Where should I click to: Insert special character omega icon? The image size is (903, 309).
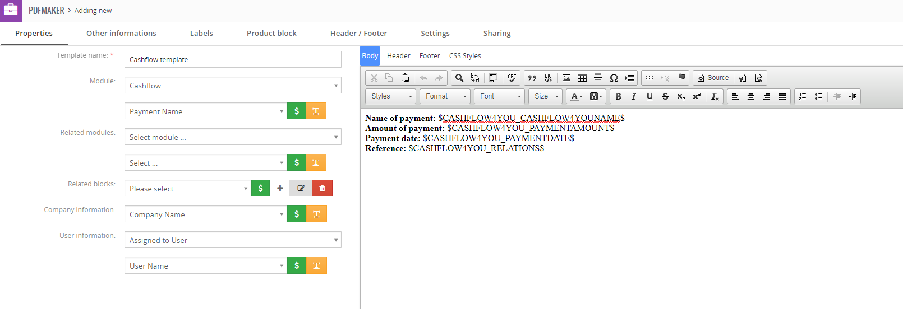pos(614,78)
